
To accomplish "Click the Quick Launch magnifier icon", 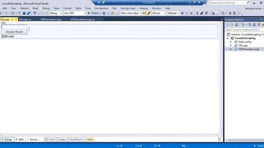I will click(x=248, y=3).
